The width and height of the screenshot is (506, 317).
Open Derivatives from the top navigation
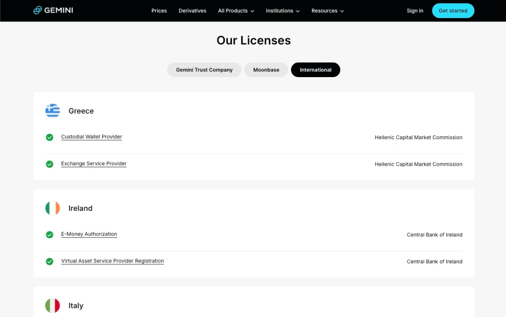192,11
